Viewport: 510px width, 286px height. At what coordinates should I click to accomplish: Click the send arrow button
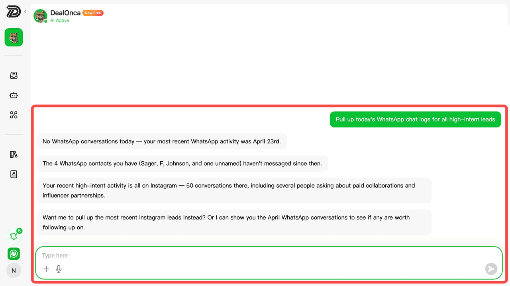coord(491,269)
